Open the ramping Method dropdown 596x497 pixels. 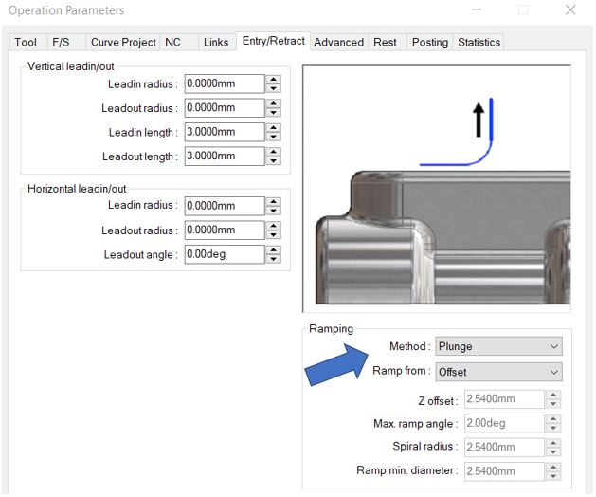tap(498, 346)
